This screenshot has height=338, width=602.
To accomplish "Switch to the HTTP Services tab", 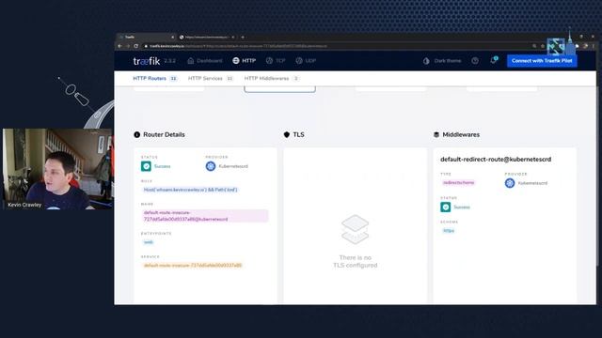I will click(211, 78).
